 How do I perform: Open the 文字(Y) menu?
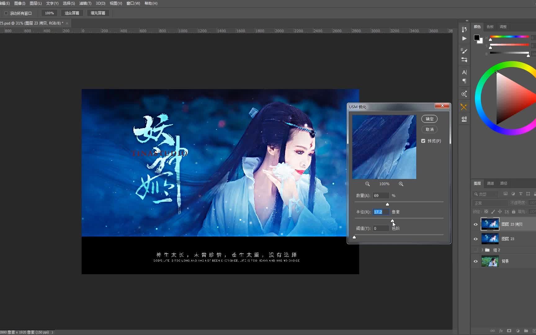coord(52,3)
